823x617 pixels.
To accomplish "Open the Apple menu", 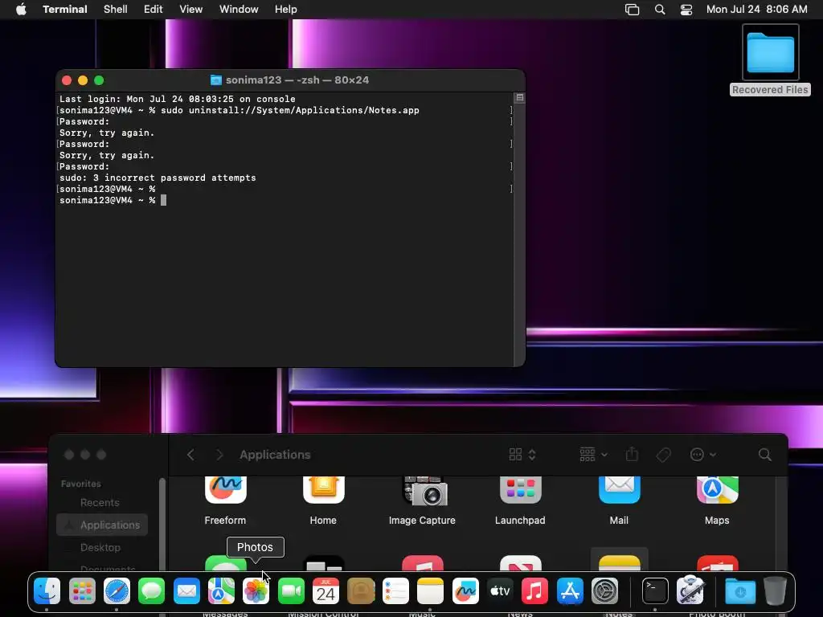I will tap(21, 10).
